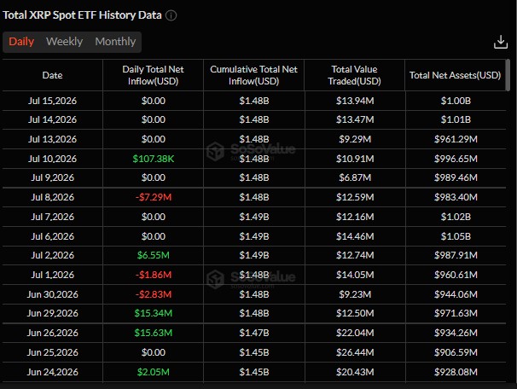Click the $15.63M inflow value
Image resolution: width=517 pixels, height=389 pixels.
[154, 333]
